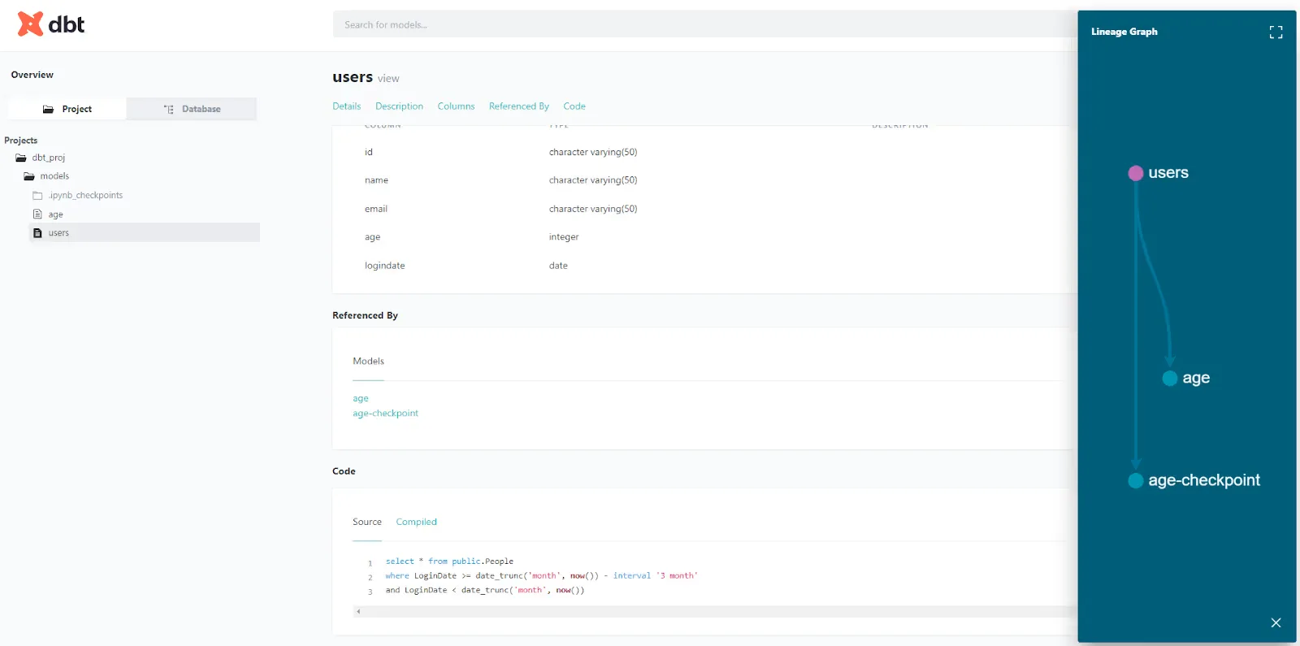Click code line 1 select statement

(449, 561)
